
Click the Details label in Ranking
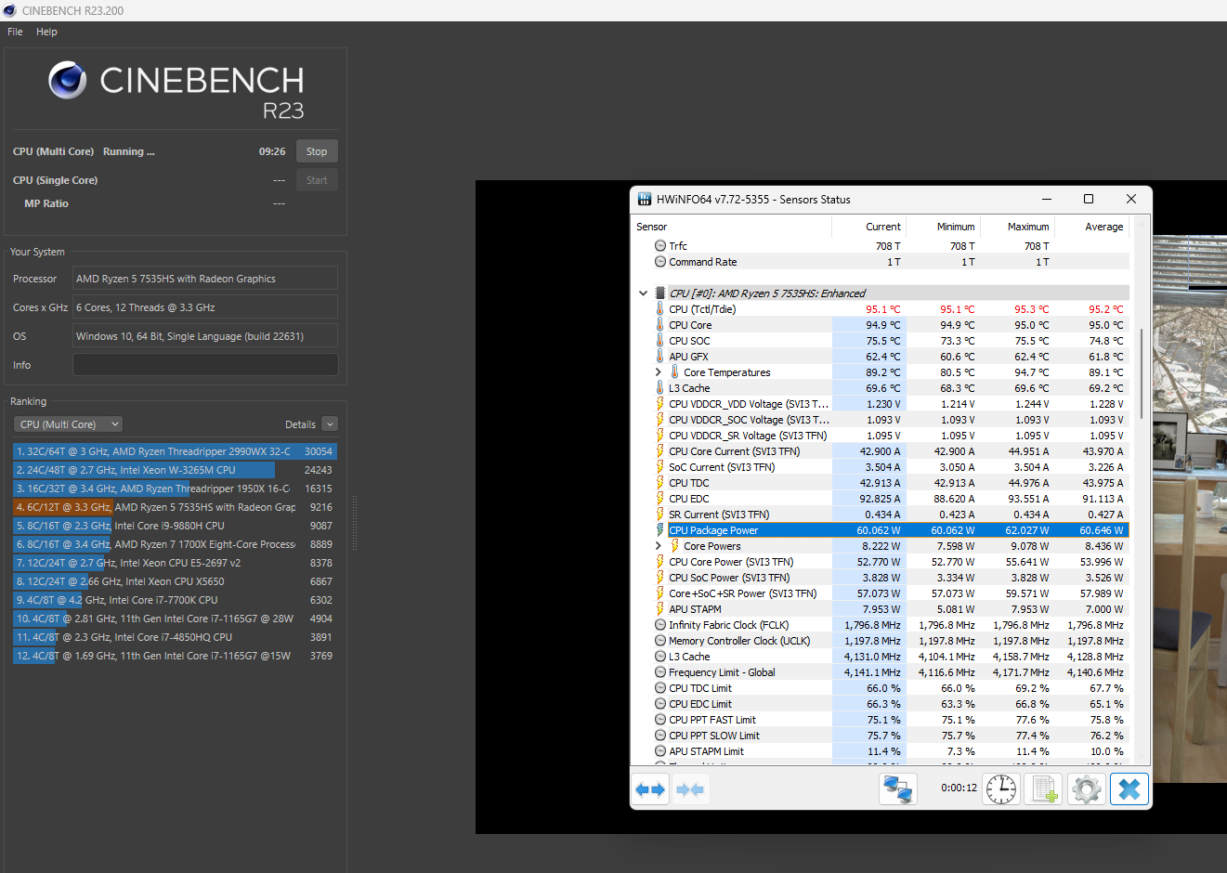point(300,424)
